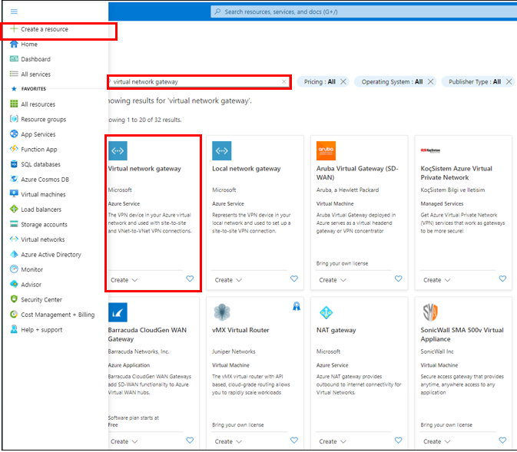517x452 pixels.
Task: Open the Virtual network gateway title link
Action: click(x=144, y=169)
